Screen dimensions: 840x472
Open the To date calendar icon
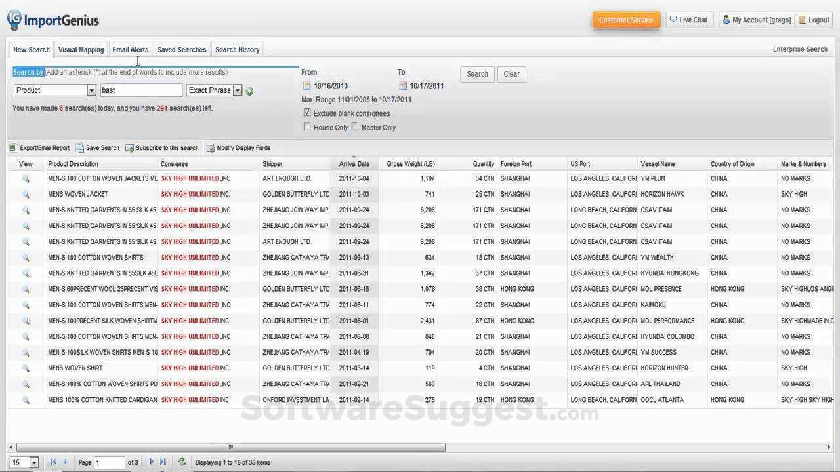coord(402,85)
